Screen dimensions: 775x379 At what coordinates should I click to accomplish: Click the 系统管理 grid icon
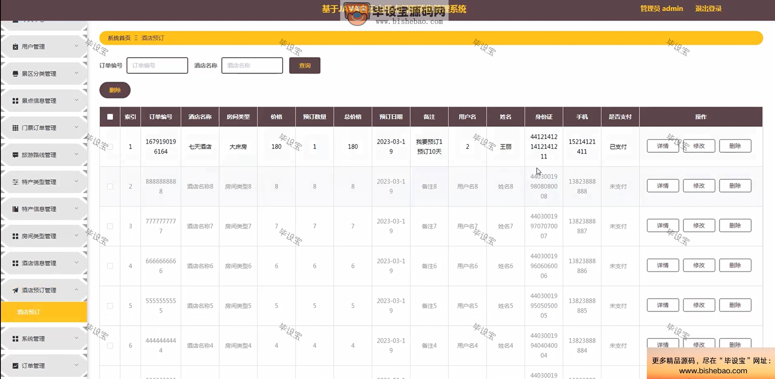[15, 339]
